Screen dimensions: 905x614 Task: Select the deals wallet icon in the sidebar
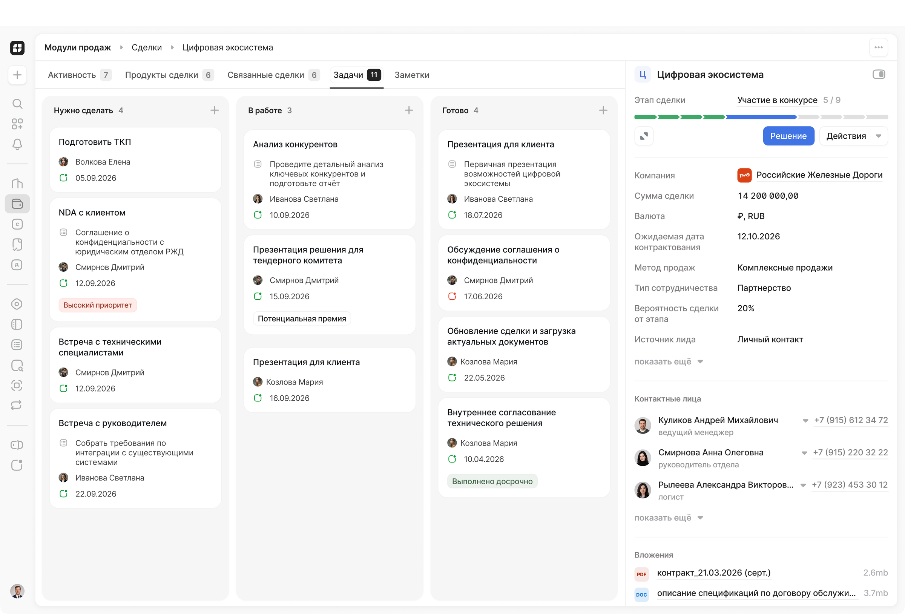pyautogui.click(x=17, y=204)
